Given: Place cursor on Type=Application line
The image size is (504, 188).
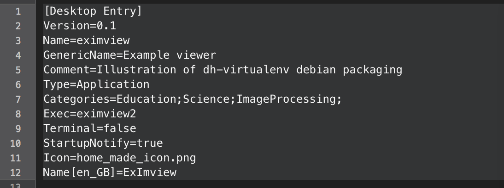Looking at the screenshot, I should pyautogui.click(x=96, y=84).
